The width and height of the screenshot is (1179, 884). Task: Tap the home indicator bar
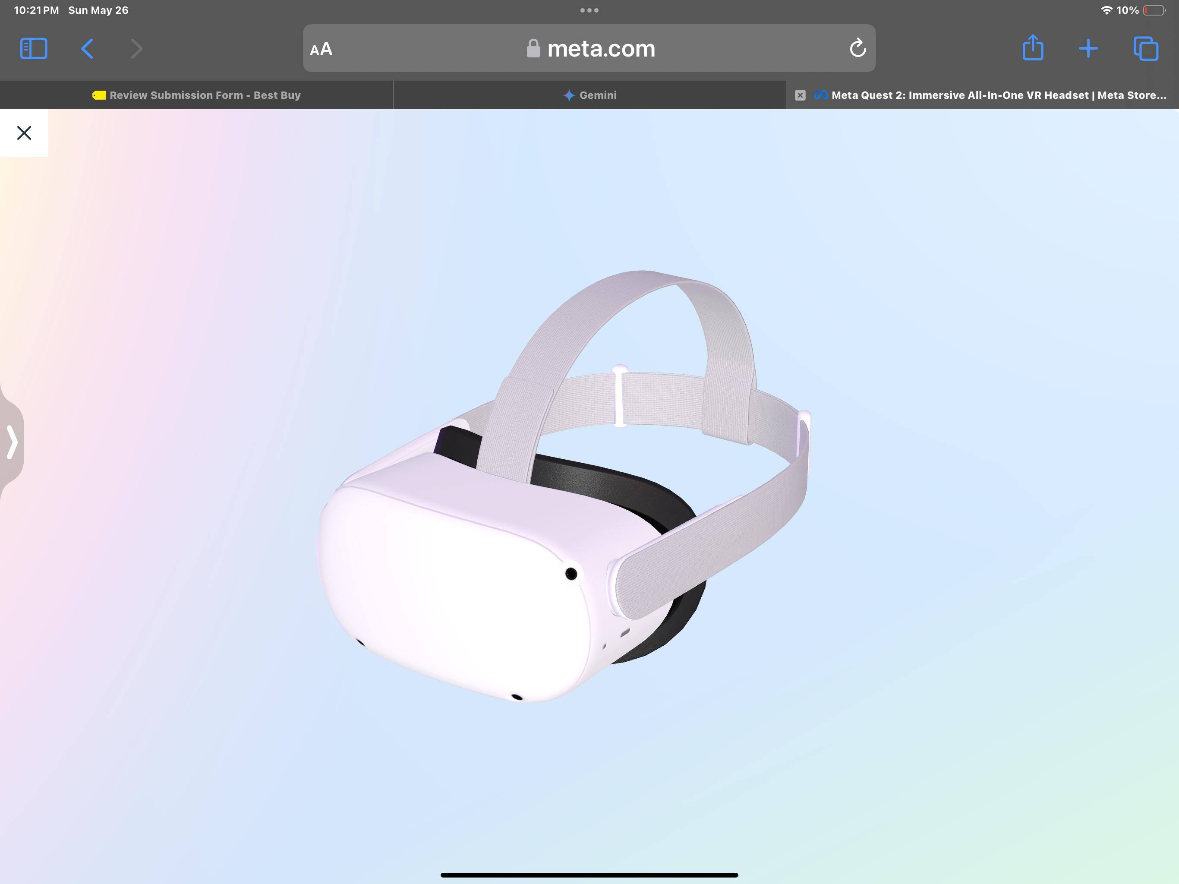click(x=589, y=875)
